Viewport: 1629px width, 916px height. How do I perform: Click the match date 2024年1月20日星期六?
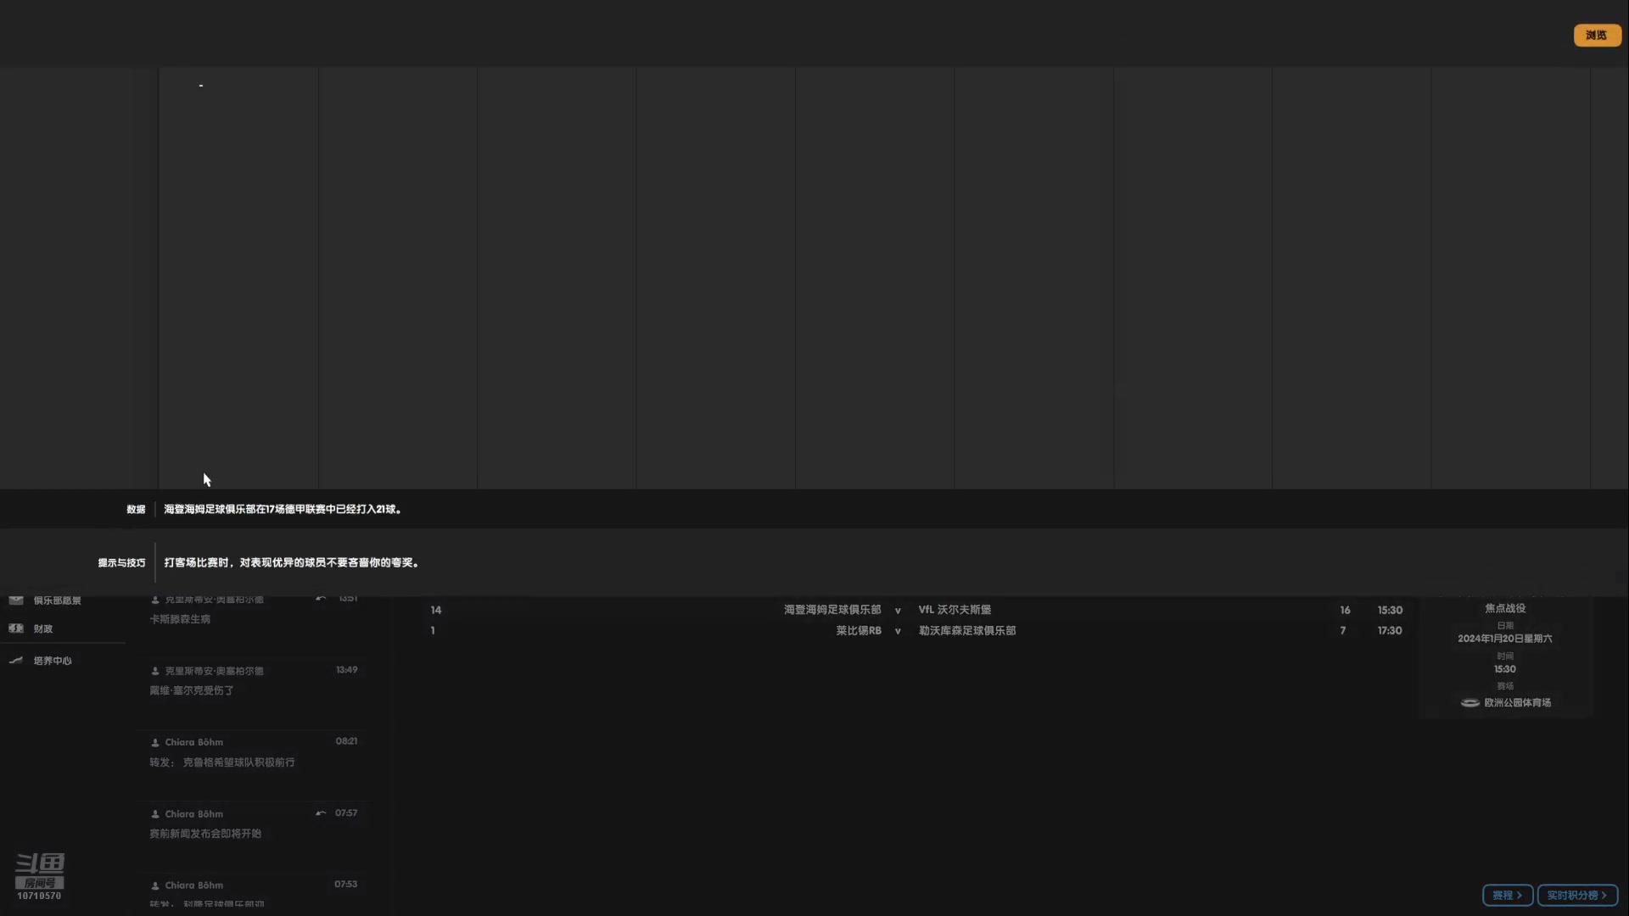click(1505, 639)
